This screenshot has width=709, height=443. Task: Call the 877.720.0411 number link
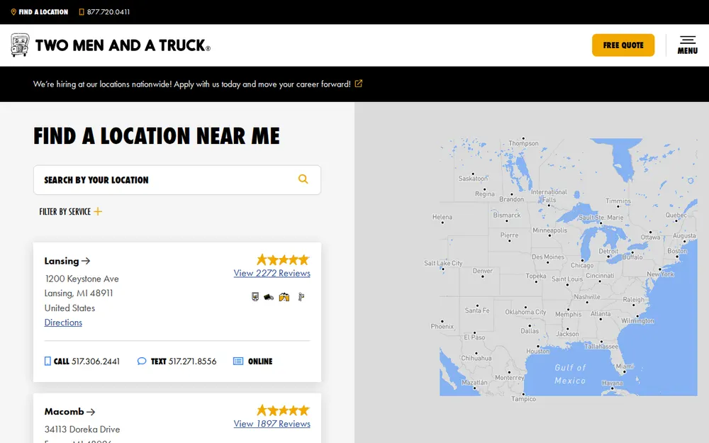104,12
